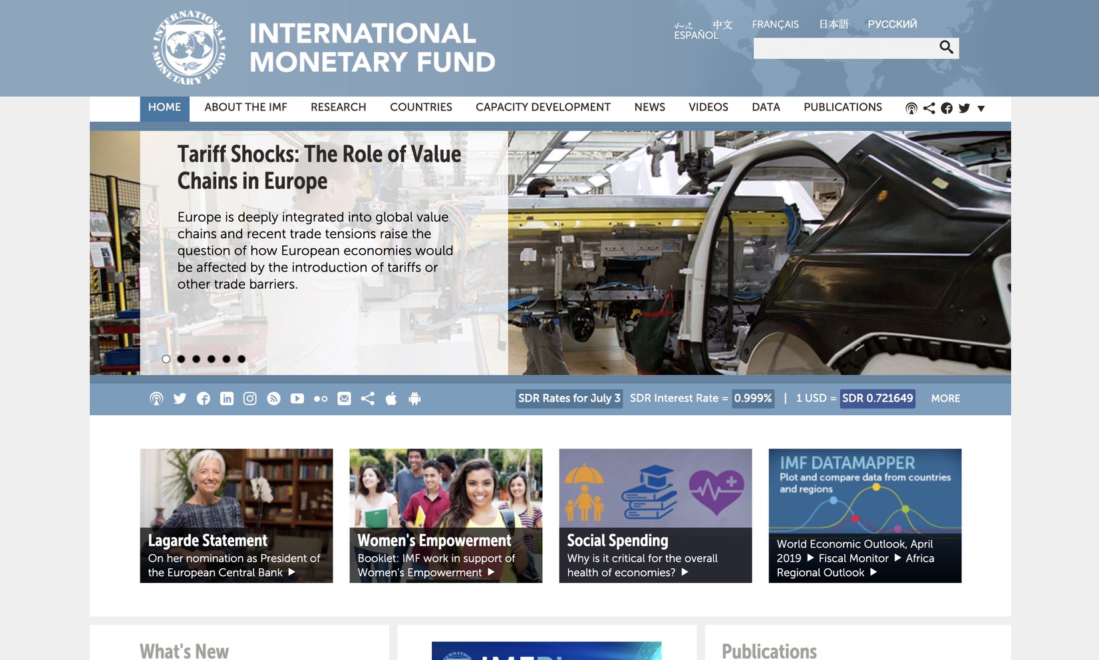Open the Apple app icon

(x=391, y=399)
